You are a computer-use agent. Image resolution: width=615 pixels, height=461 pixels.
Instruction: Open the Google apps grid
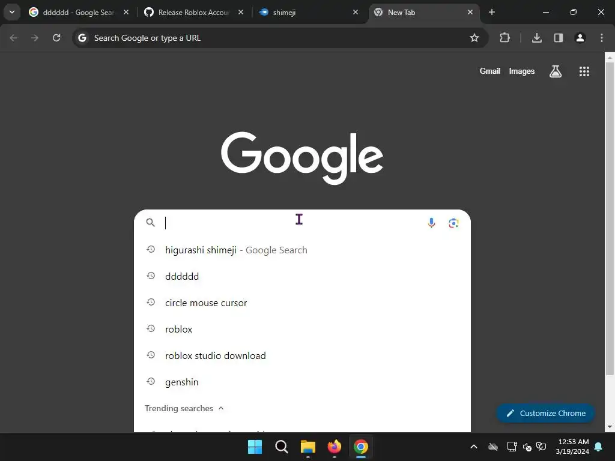(x=584, y=71)
